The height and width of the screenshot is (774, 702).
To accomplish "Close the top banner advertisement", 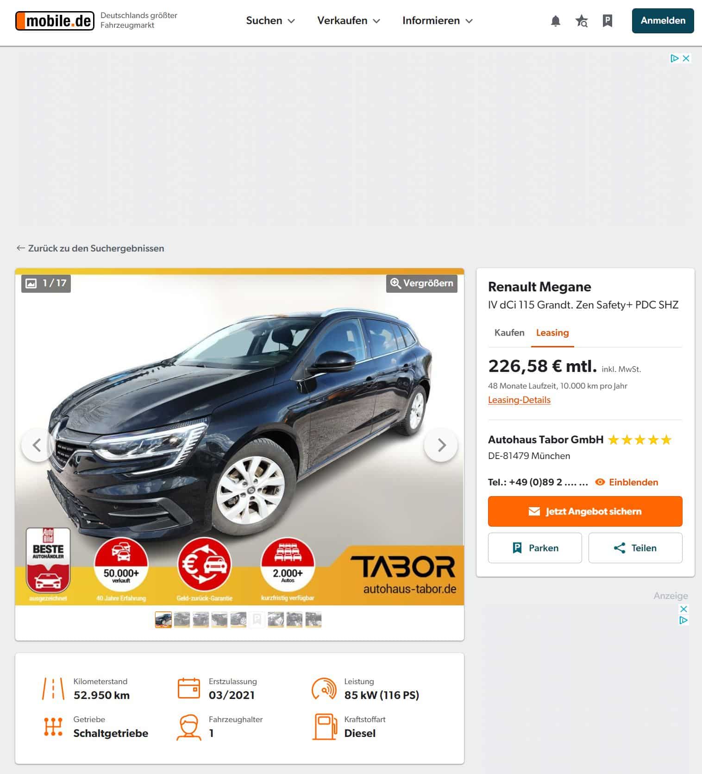I will click(686, 58).
